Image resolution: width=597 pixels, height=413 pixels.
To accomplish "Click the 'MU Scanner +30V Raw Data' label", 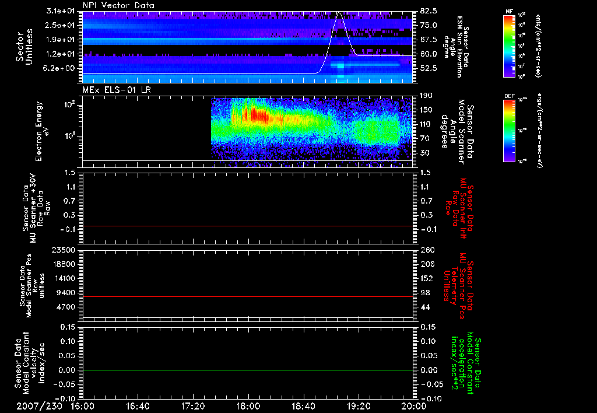I will [36, 208].
